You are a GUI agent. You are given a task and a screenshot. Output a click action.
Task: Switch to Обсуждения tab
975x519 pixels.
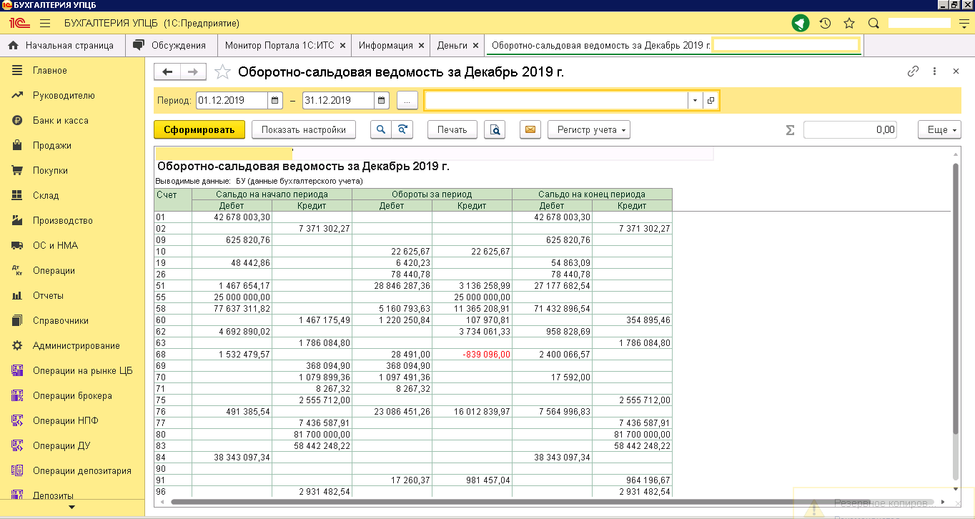(x=170, y=45)
